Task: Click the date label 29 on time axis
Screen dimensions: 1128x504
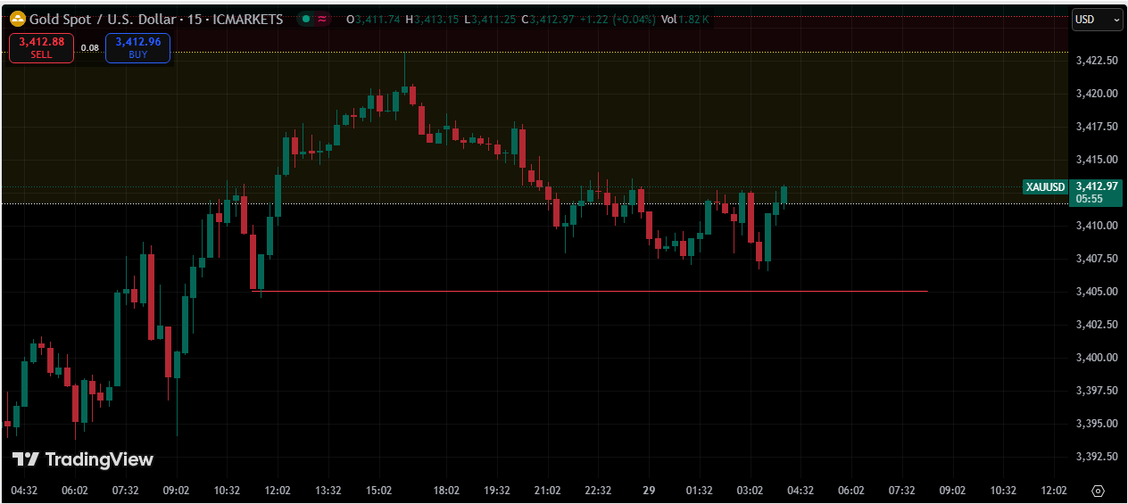Action: (649, 491)
